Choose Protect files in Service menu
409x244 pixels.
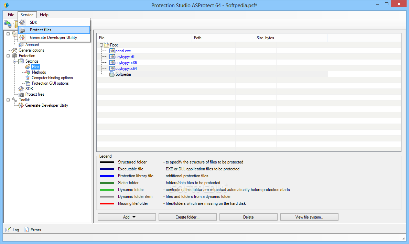click(x=54, y=30)
